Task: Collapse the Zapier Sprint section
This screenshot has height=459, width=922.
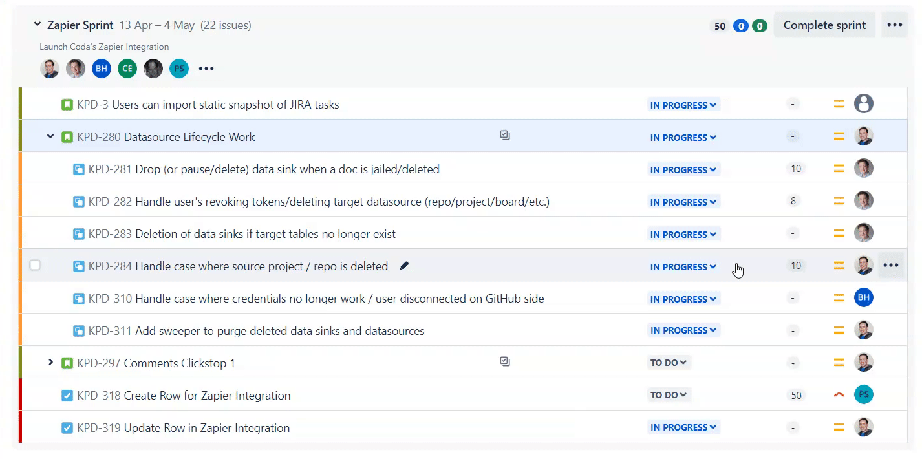Action: click(x=38, y=25)
